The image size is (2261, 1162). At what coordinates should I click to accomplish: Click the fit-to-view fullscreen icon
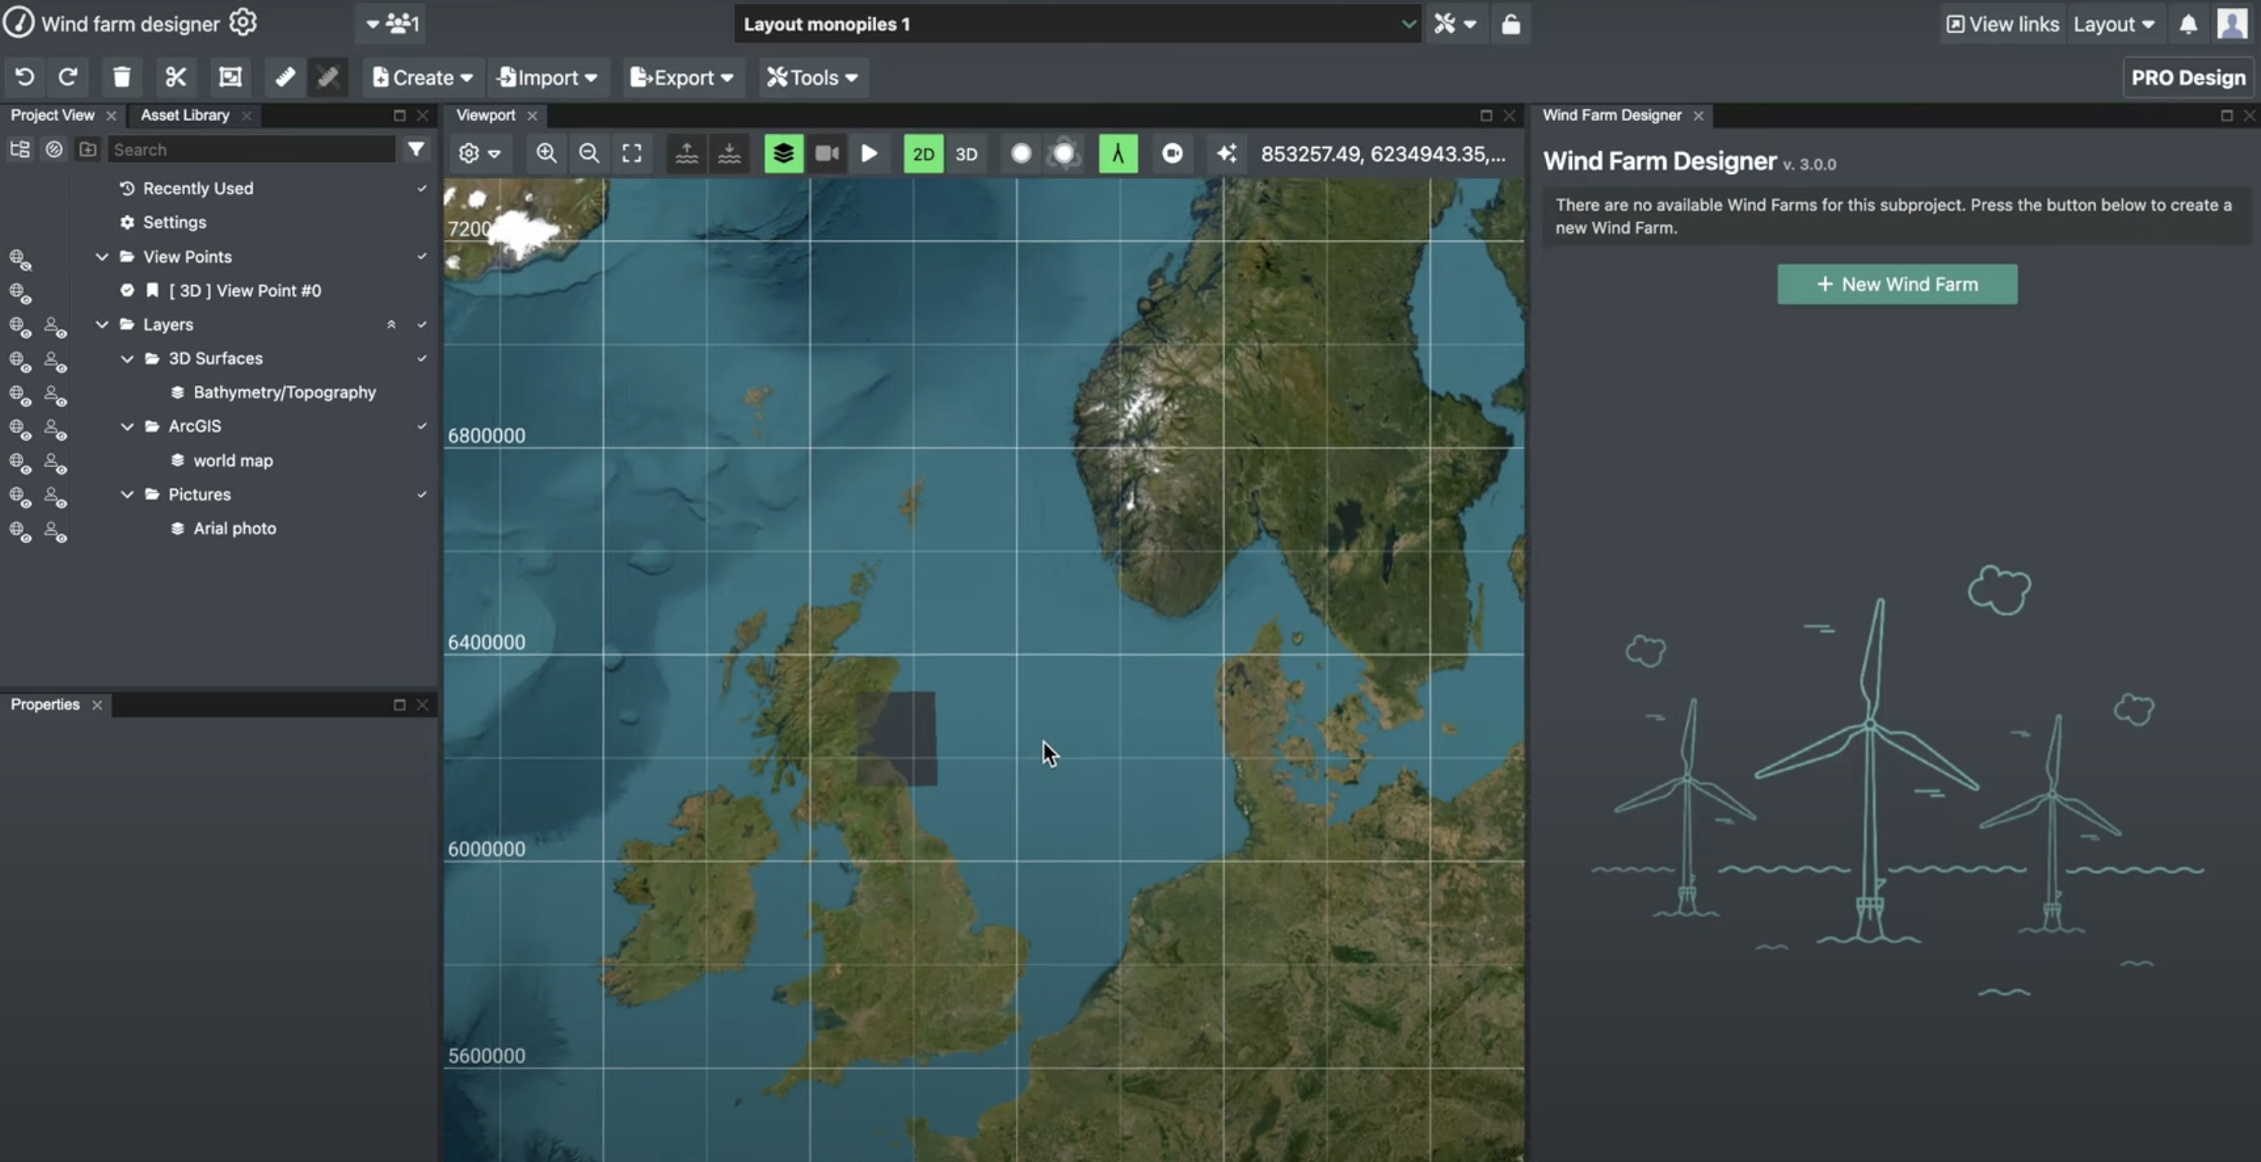point(631,153)
